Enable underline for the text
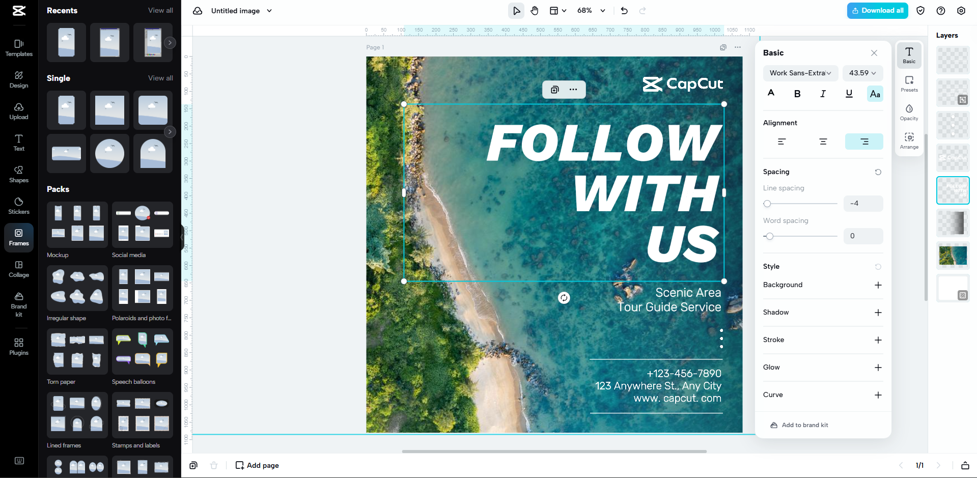The height and width of the screenshot is (478, 977). pyautogui.click(x=849, y=94)
